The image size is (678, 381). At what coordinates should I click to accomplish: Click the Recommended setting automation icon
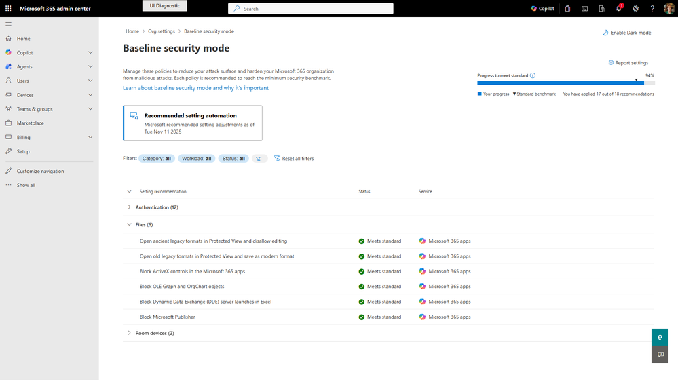[134, 116]
